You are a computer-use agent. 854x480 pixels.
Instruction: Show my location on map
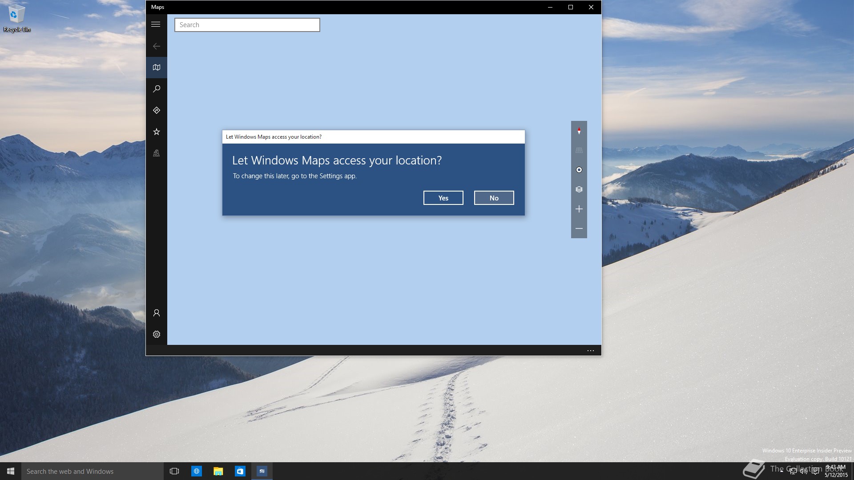point(579,170)
